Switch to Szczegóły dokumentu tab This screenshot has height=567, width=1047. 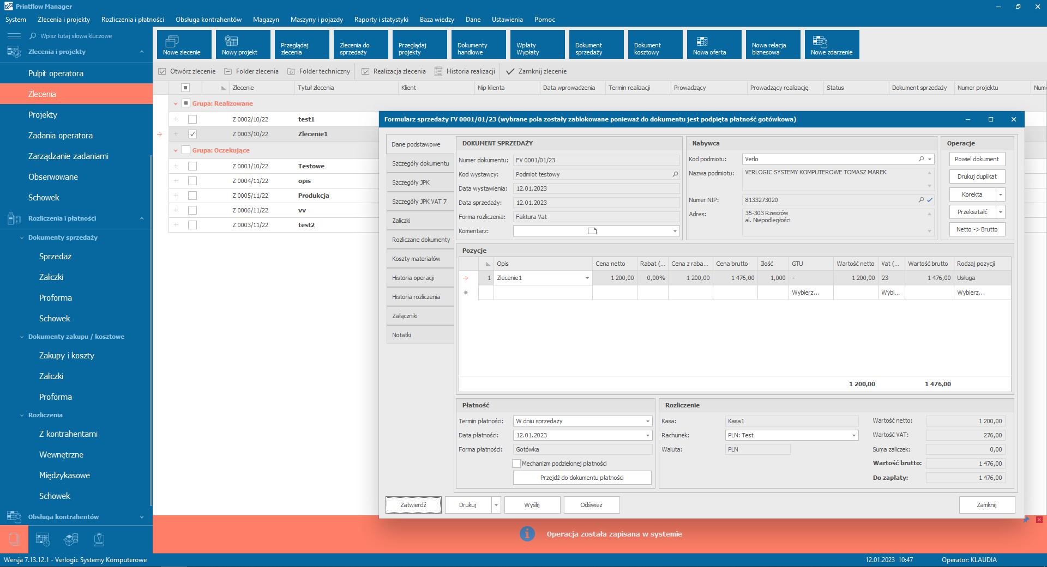(x=420, y=163)
